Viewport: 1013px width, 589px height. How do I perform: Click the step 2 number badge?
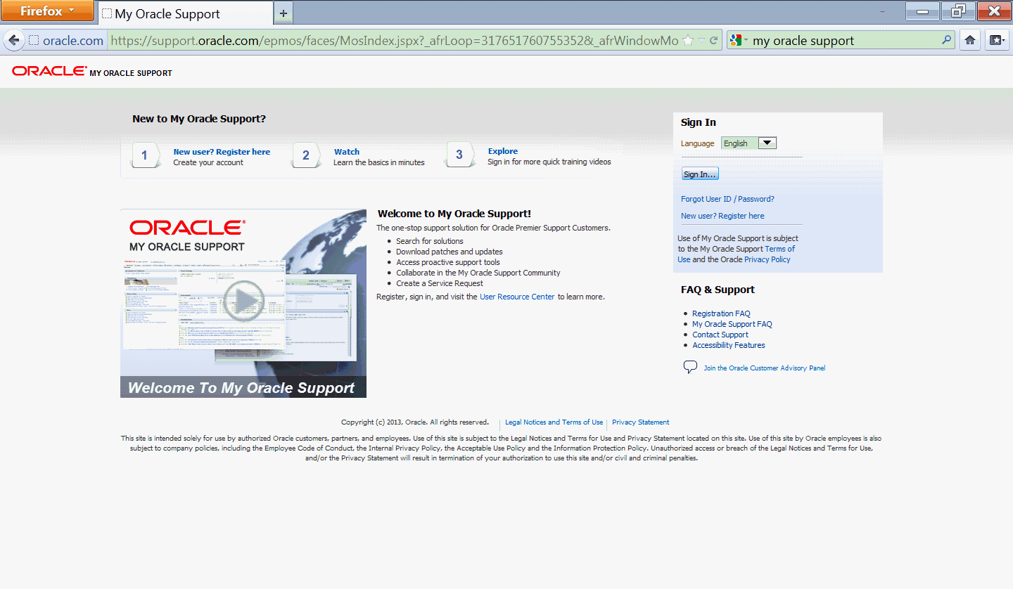(305, 155)
